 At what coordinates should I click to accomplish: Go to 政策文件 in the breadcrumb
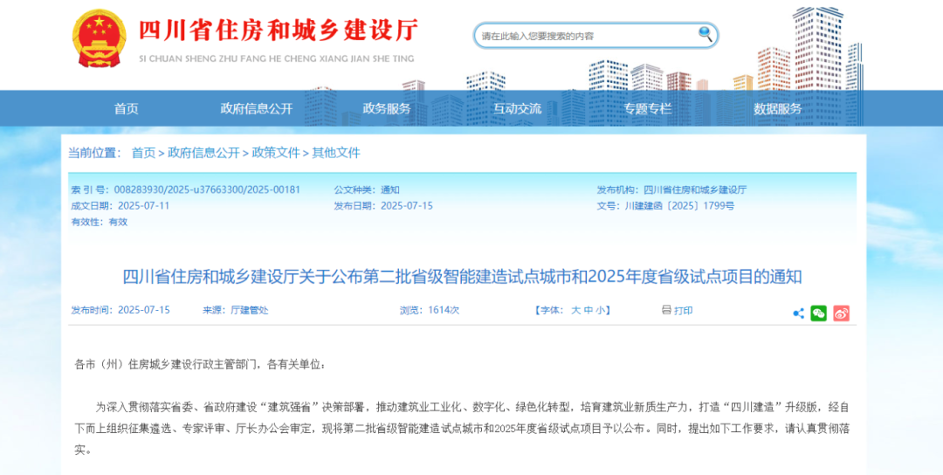[275, 153]
